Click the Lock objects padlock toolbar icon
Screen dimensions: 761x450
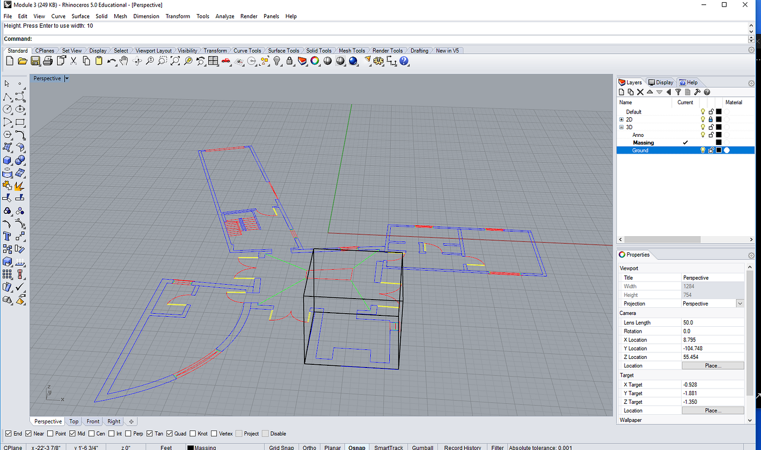pyautogui.click(x=290, y=61)
